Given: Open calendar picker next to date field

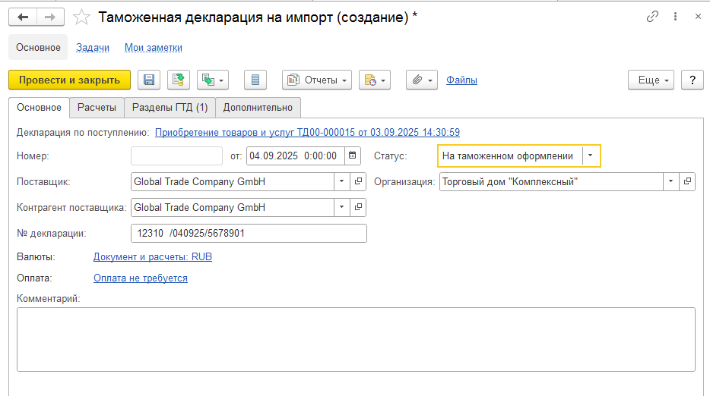Looking at the screenshot, I should [352, 156].
